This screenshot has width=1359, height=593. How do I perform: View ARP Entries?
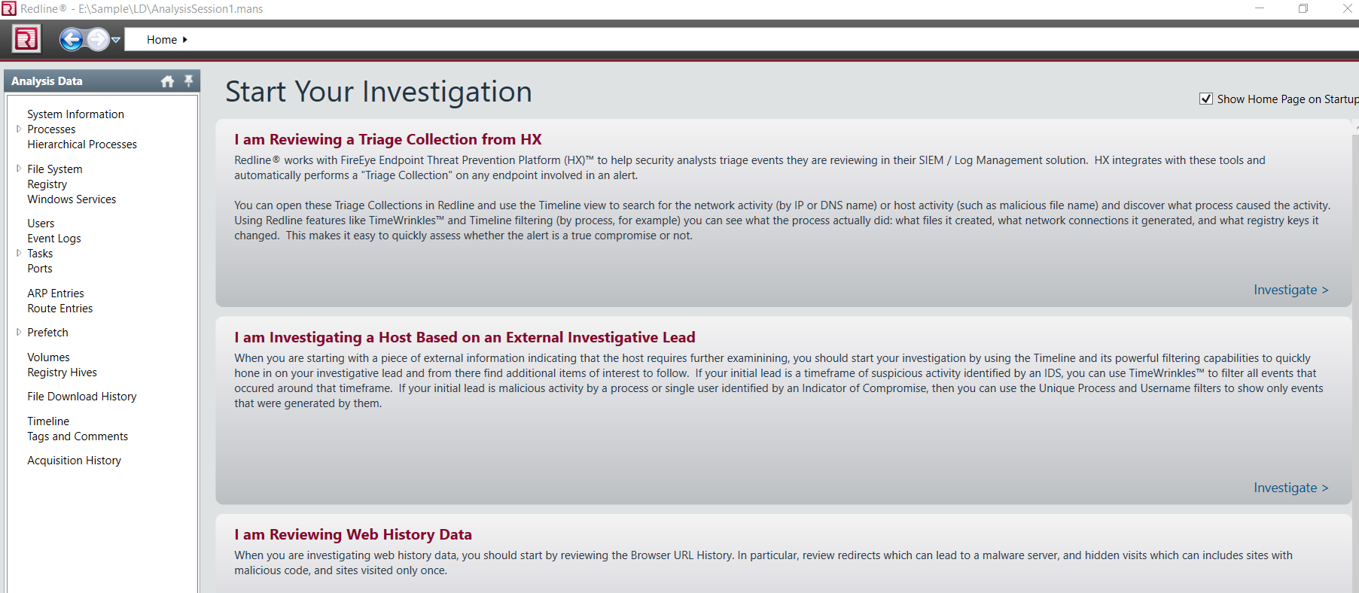(x=56, y=293)
